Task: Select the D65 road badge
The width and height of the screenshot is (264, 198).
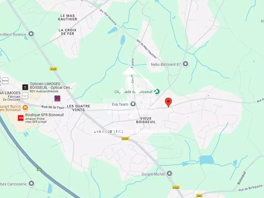Action: point(199,196)
